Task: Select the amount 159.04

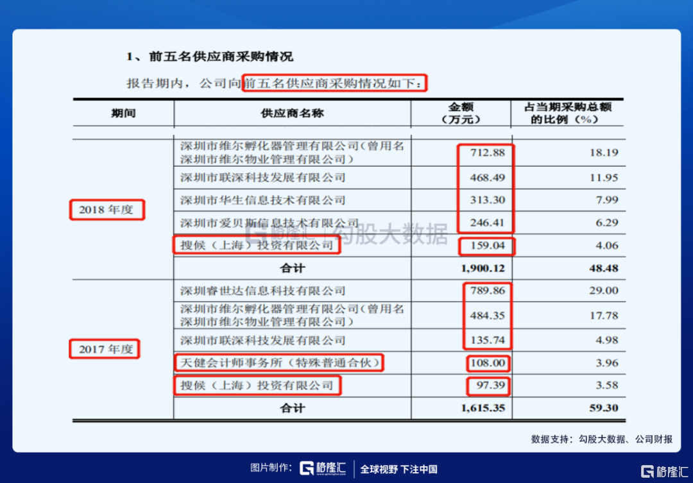Action: 488,245
